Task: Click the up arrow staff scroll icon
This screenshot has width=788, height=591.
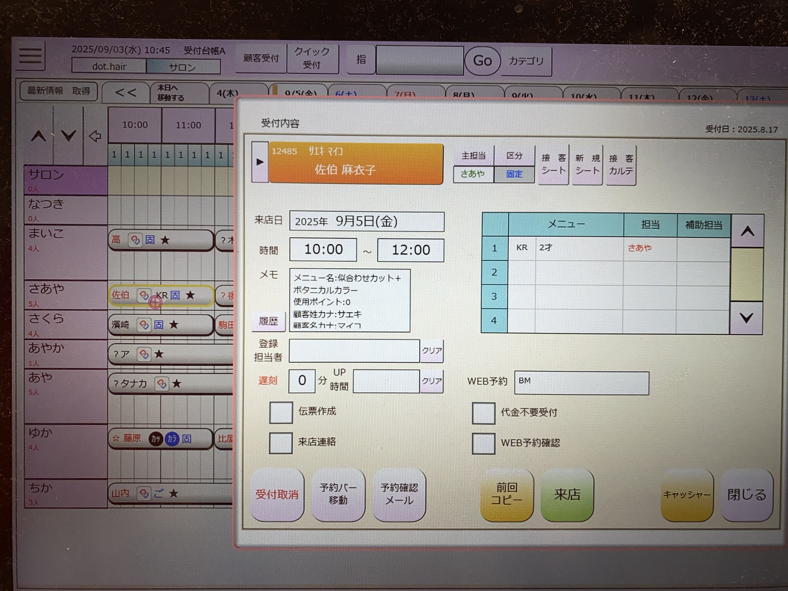Action: tap(39, 136)
